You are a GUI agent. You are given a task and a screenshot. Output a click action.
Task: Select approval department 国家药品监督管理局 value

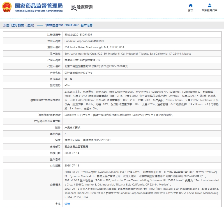point(76,147)
